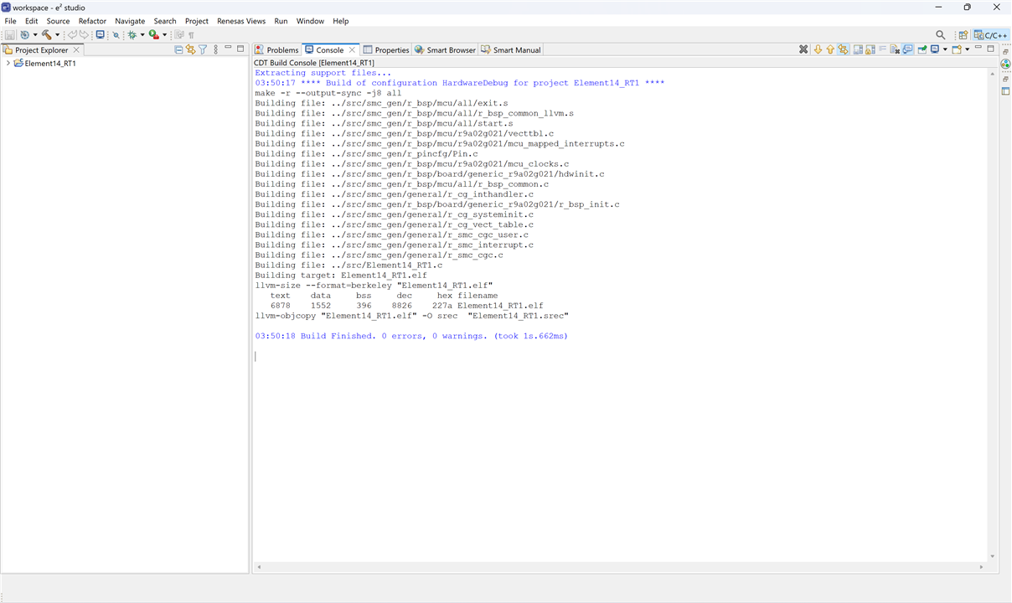Viewport: 1012px width, 603px height.
Task: Open the Renesas Views menu
Action: 241,21
